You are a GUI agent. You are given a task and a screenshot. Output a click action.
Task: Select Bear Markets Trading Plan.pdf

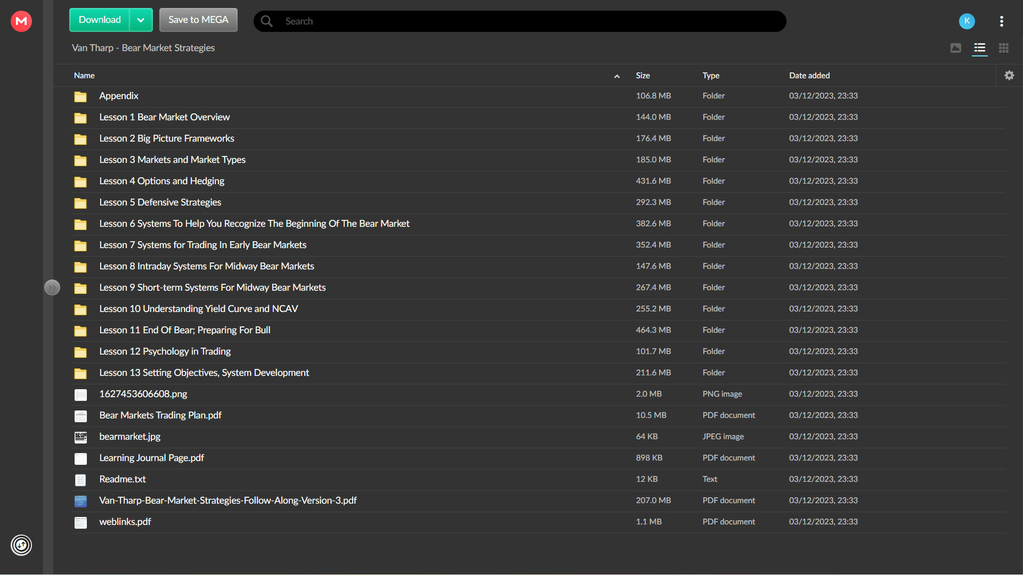coord(160,415)
